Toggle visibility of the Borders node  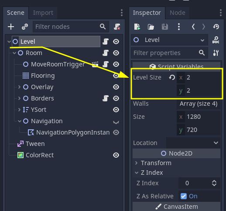(x=116, y=98)
